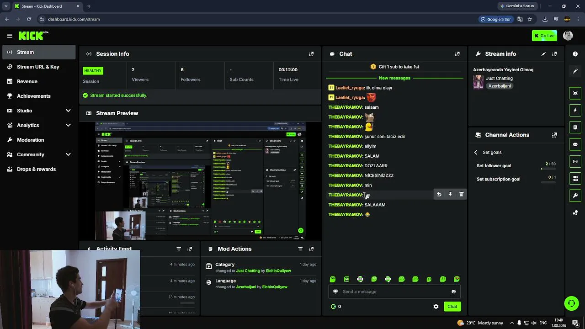This screenshot has width=585, height=329.
Task: Open the green support headset button
Action: [x=571, y=303]
